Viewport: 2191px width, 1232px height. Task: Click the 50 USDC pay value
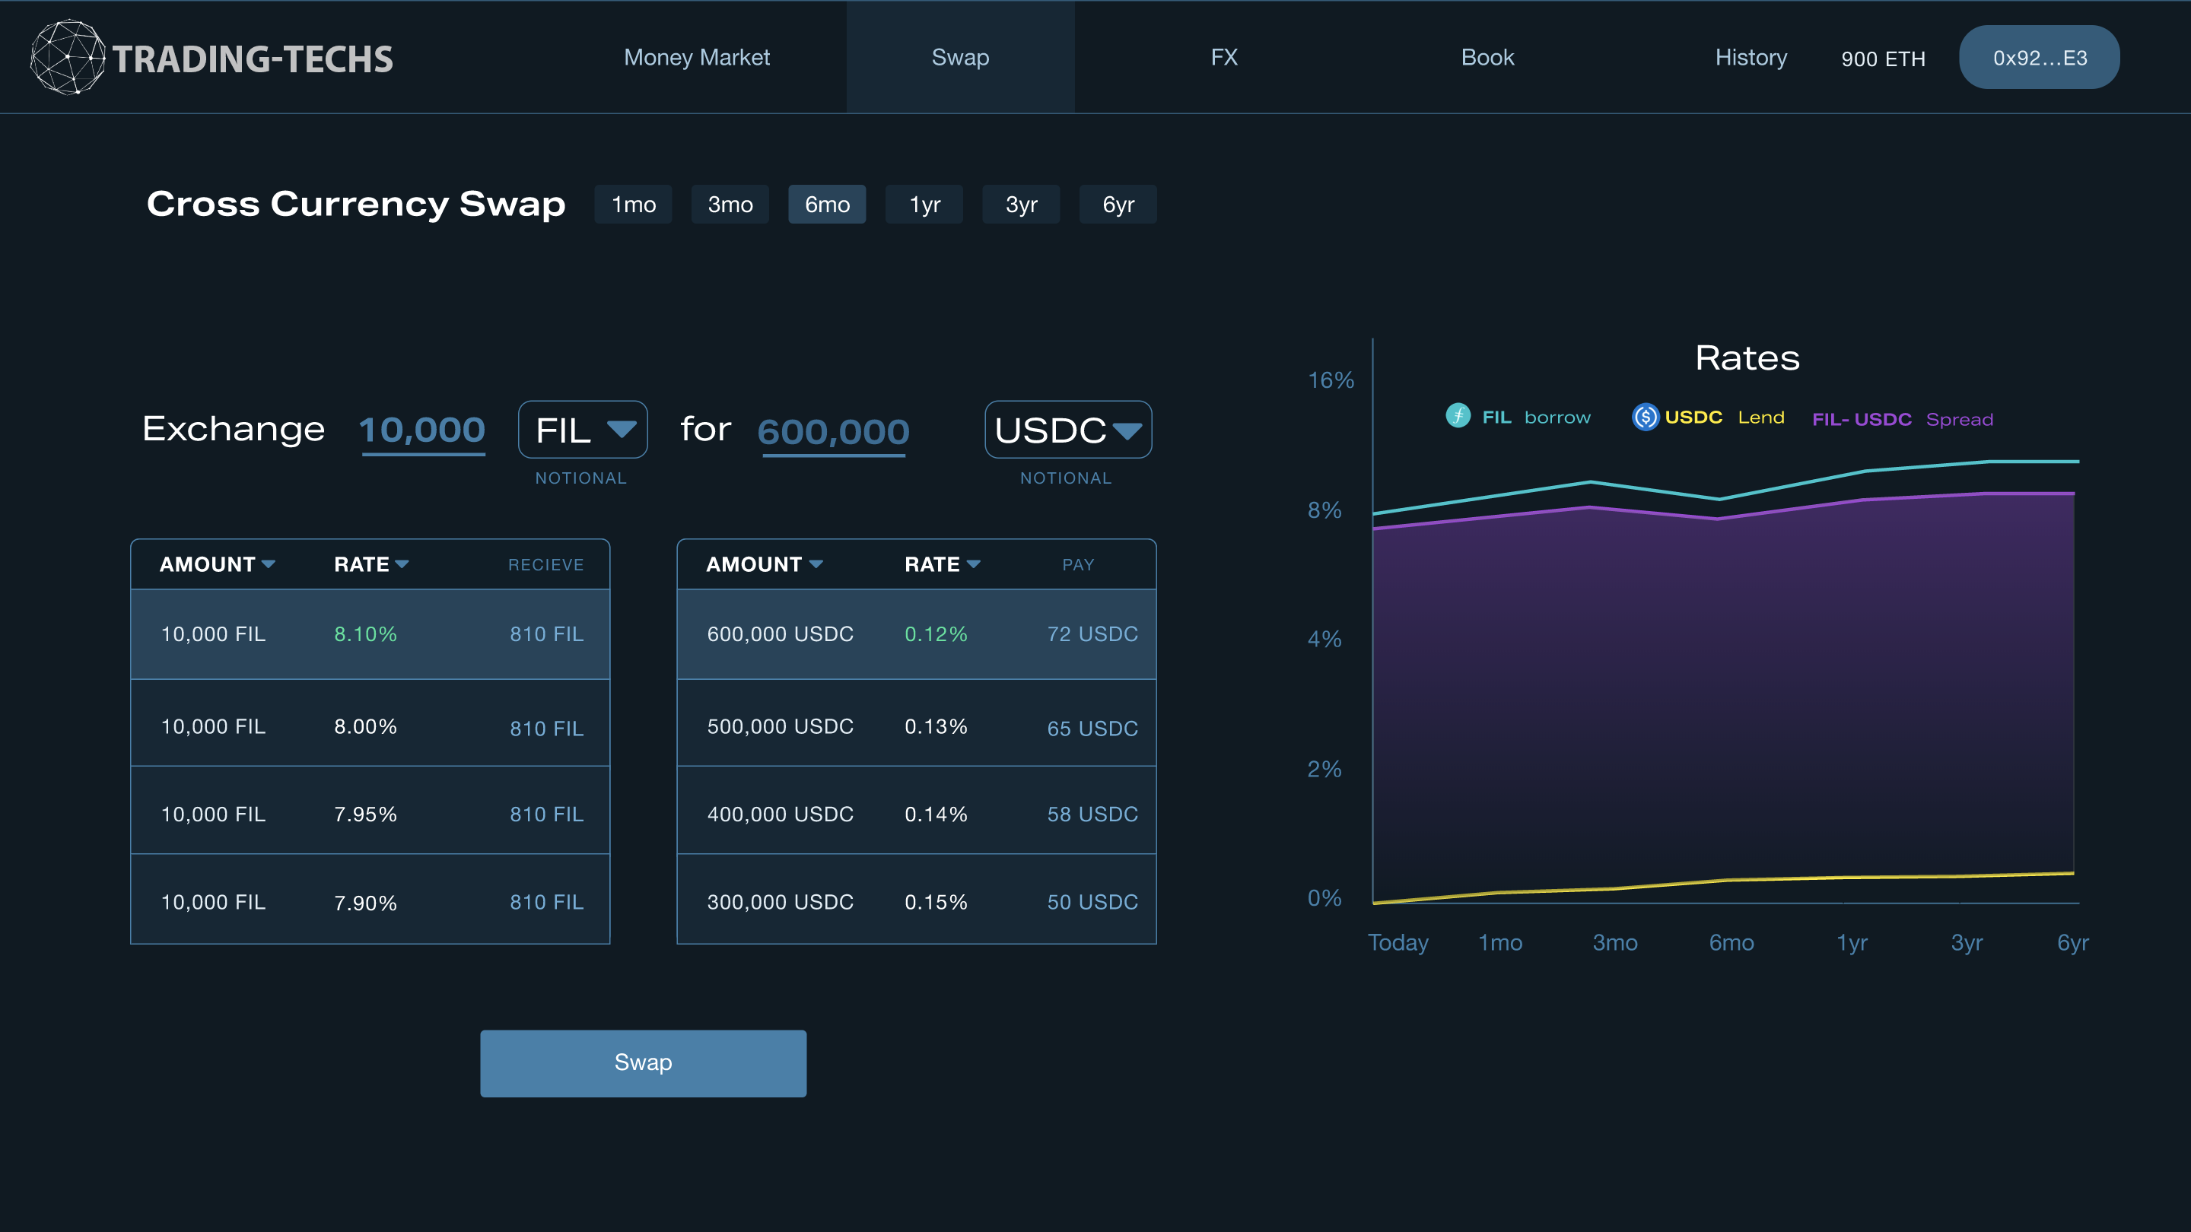[1092, 902]
